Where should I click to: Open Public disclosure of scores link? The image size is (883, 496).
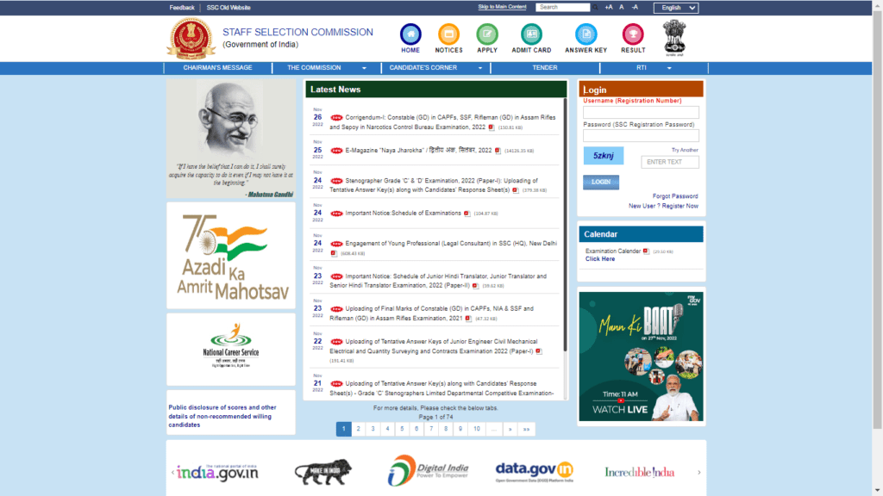222,416
